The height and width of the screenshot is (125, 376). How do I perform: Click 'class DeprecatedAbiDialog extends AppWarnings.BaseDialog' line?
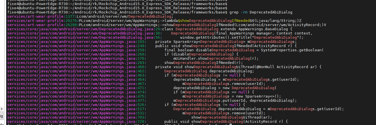(x=228, y=29)
